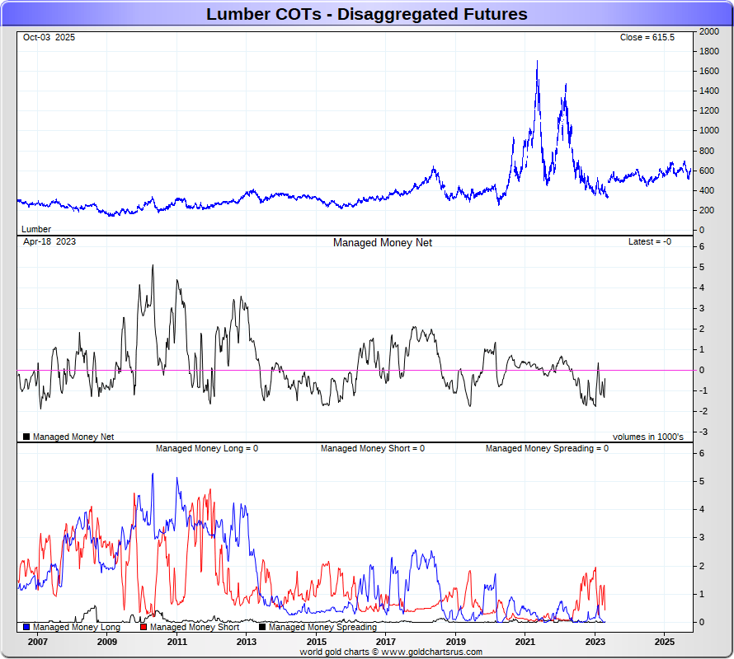Click the 'Close = 615.5' value
Image resolution: width=734 pixels, height=659 pixels.
click(647, 37)
